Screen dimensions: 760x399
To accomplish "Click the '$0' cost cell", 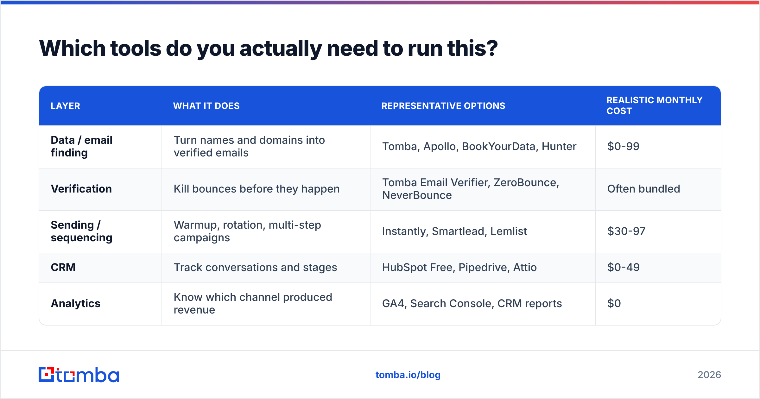I will tap(658, 304).
